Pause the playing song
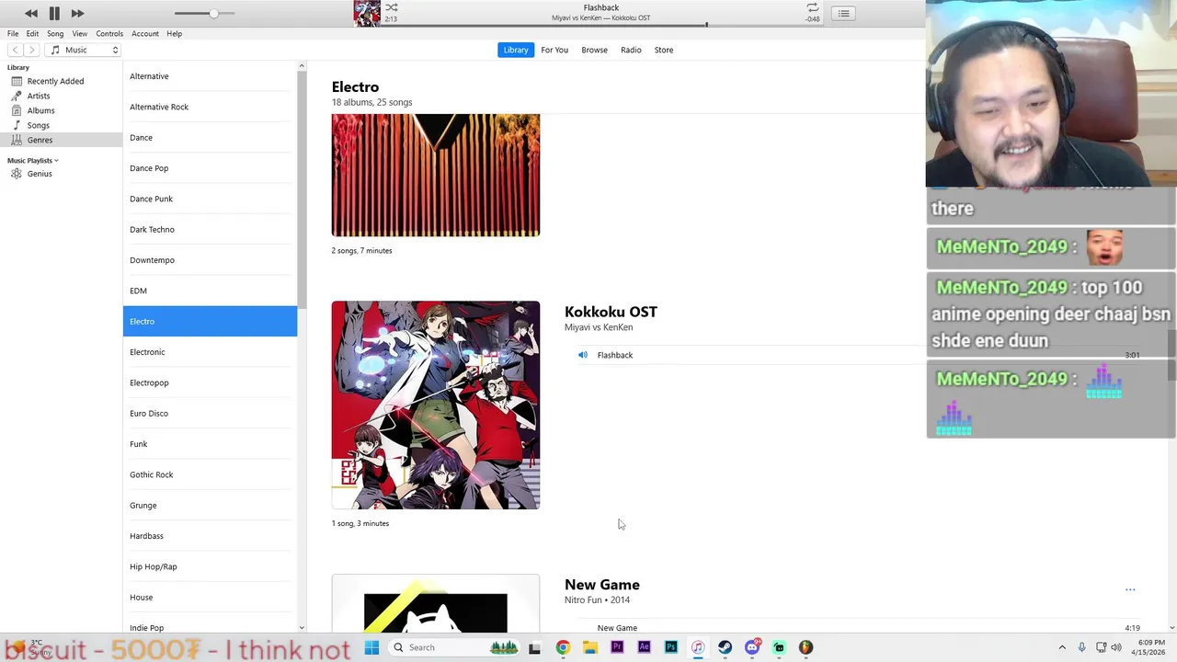 (x=54, y=13)
